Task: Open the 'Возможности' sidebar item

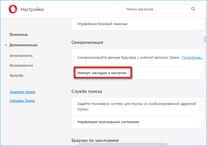Action: 21,66
